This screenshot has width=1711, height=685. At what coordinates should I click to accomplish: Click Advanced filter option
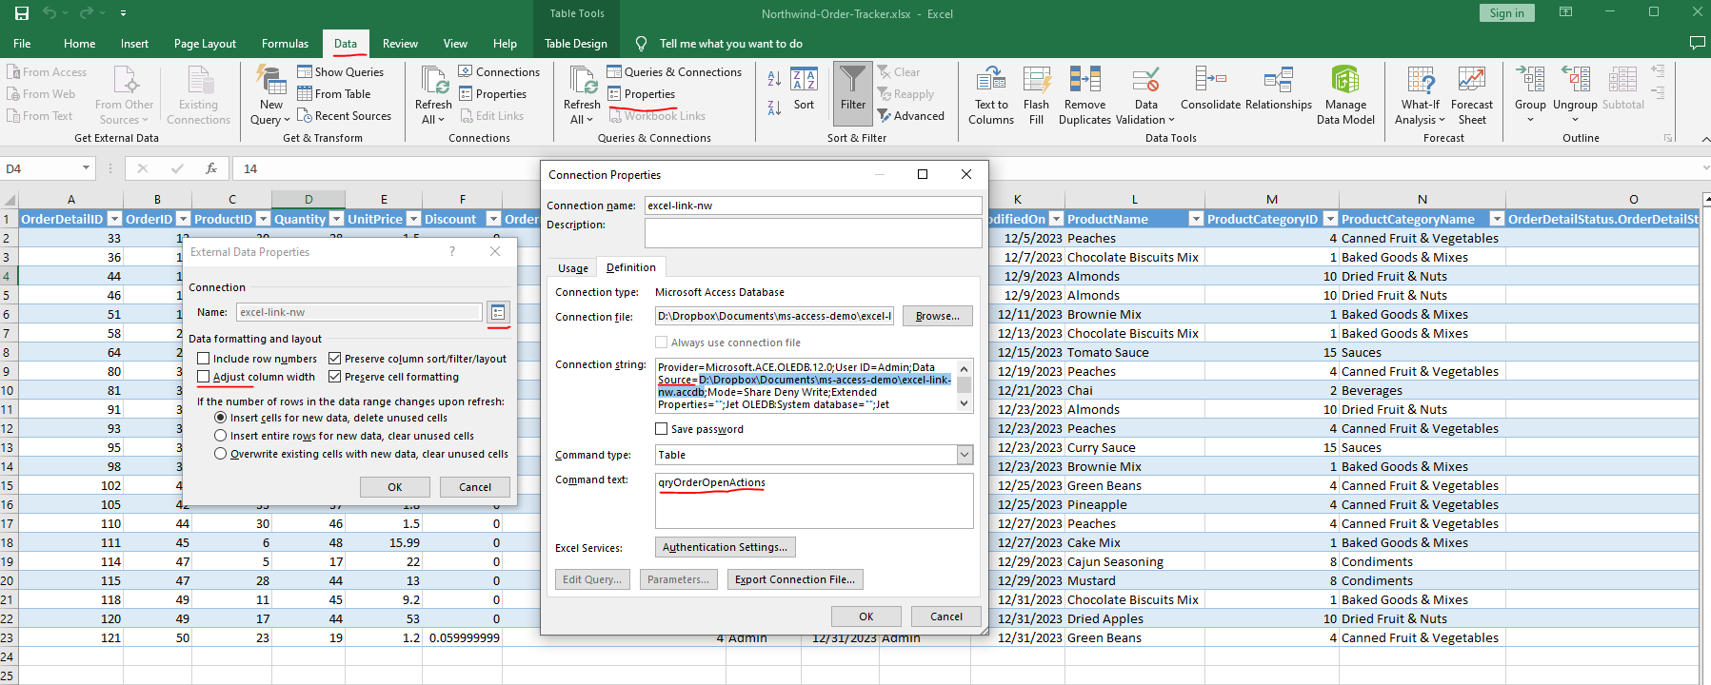point(911,116)
